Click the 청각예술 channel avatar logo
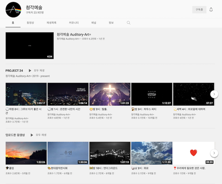The image size is (222, 184). [13, 10]
